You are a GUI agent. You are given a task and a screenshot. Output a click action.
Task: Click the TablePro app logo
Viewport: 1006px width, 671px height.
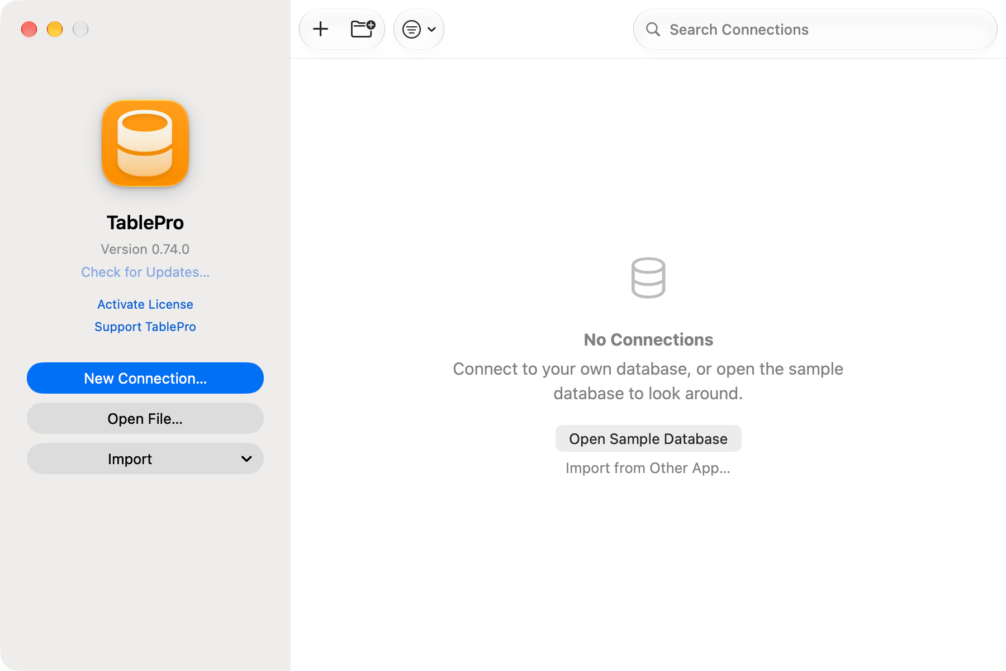click(x=145, y=143)
